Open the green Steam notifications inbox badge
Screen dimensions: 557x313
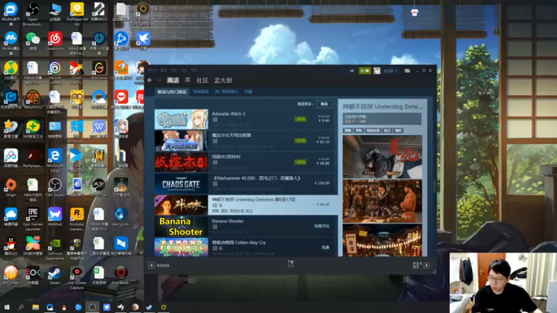[364, 71]
